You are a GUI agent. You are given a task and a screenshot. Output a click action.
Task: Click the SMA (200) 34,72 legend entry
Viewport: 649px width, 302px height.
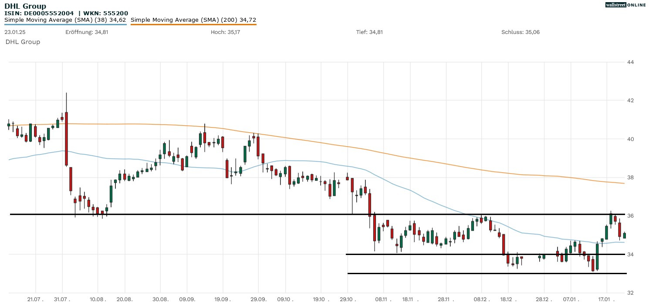[x=193, y=20]
